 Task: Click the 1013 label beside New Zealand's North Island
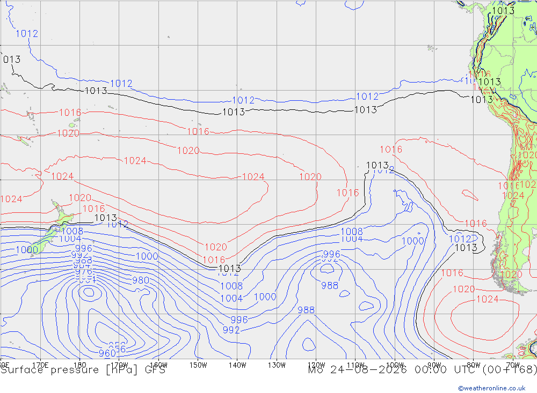coord(105,218)
